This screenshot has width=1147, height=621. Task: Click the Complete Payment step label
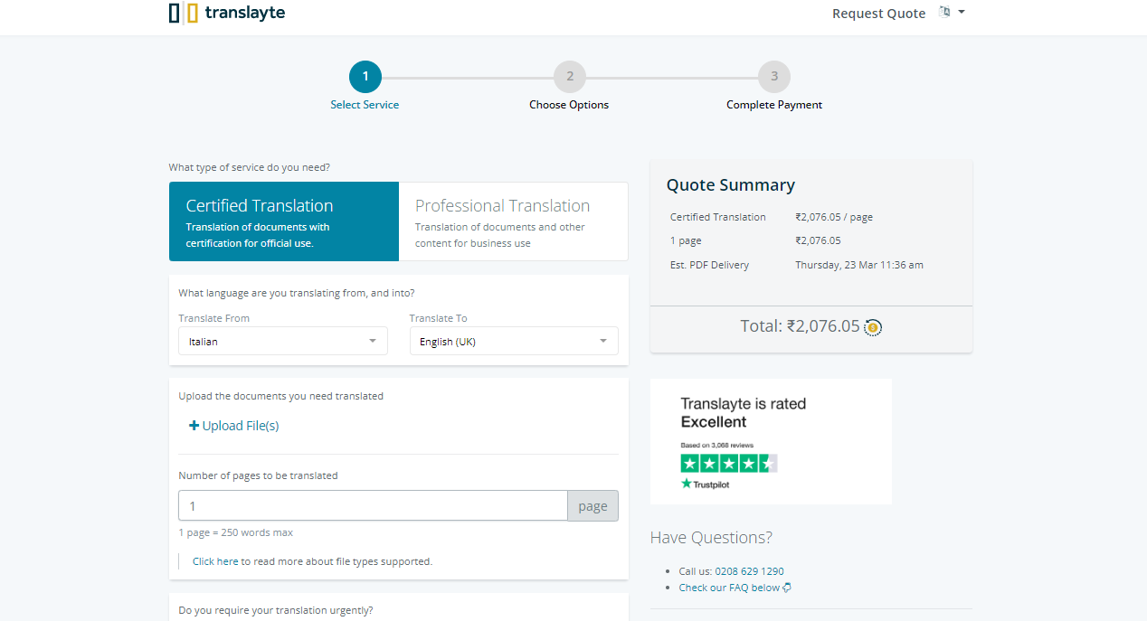[774, 105]
